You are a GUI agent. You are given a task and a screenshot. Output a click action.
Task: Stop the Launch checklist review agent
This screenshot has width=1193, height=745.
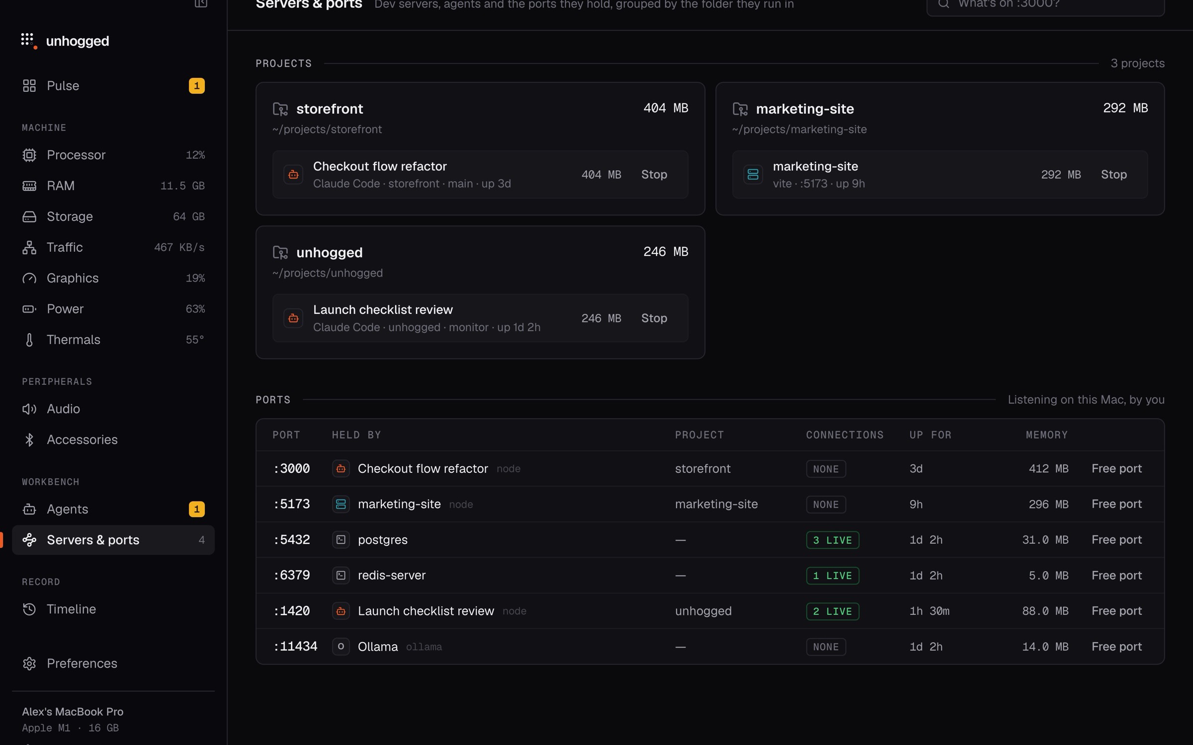click(x=654, y=318)
